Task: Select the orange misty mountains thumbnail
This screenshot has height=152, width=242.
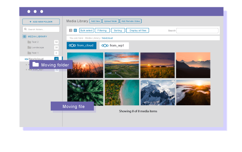Action: 193,65
